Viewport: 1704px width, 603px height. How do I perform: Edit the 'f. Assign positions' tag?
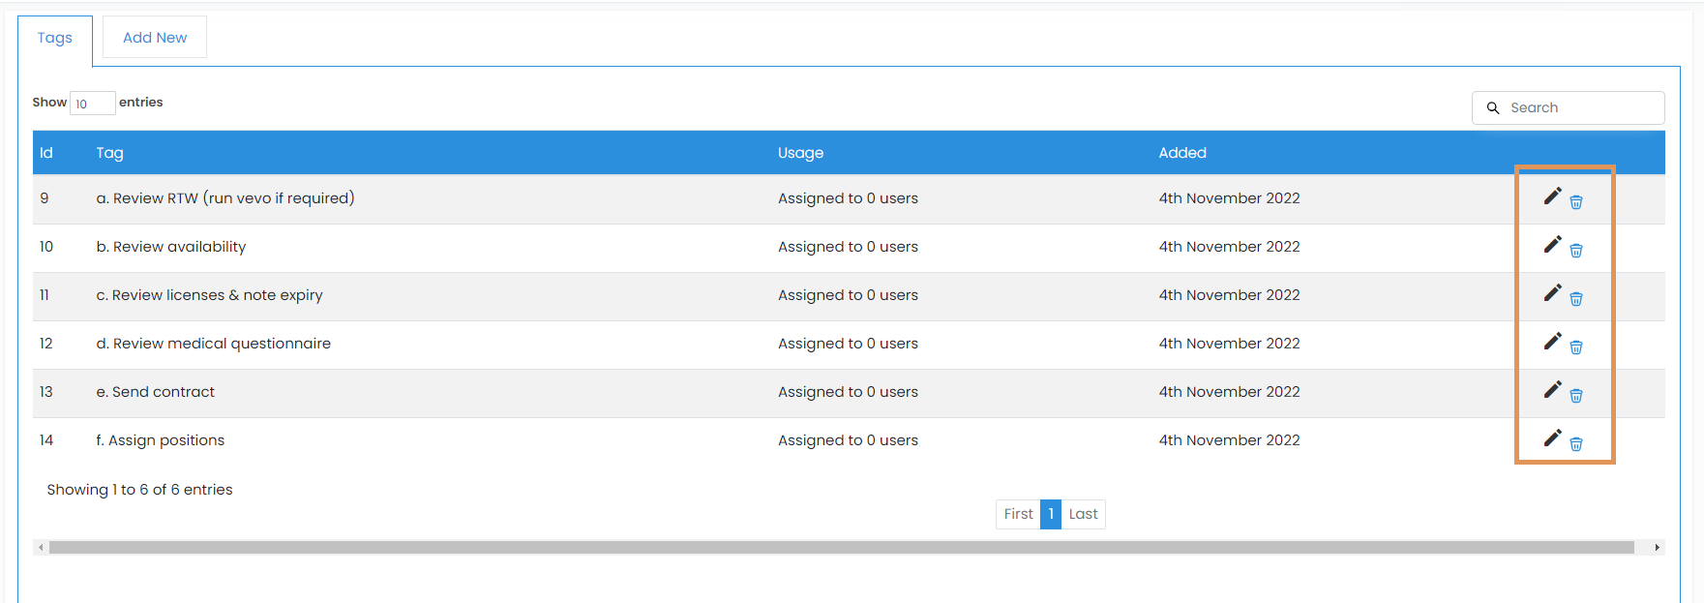click(1552, 438)
